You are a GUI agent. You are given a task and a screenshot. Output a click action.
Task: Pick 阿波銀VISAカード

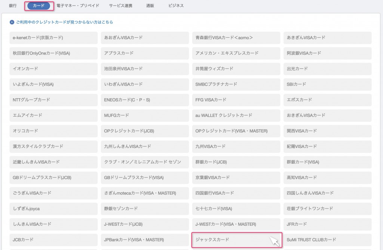[x=328, y=53]
